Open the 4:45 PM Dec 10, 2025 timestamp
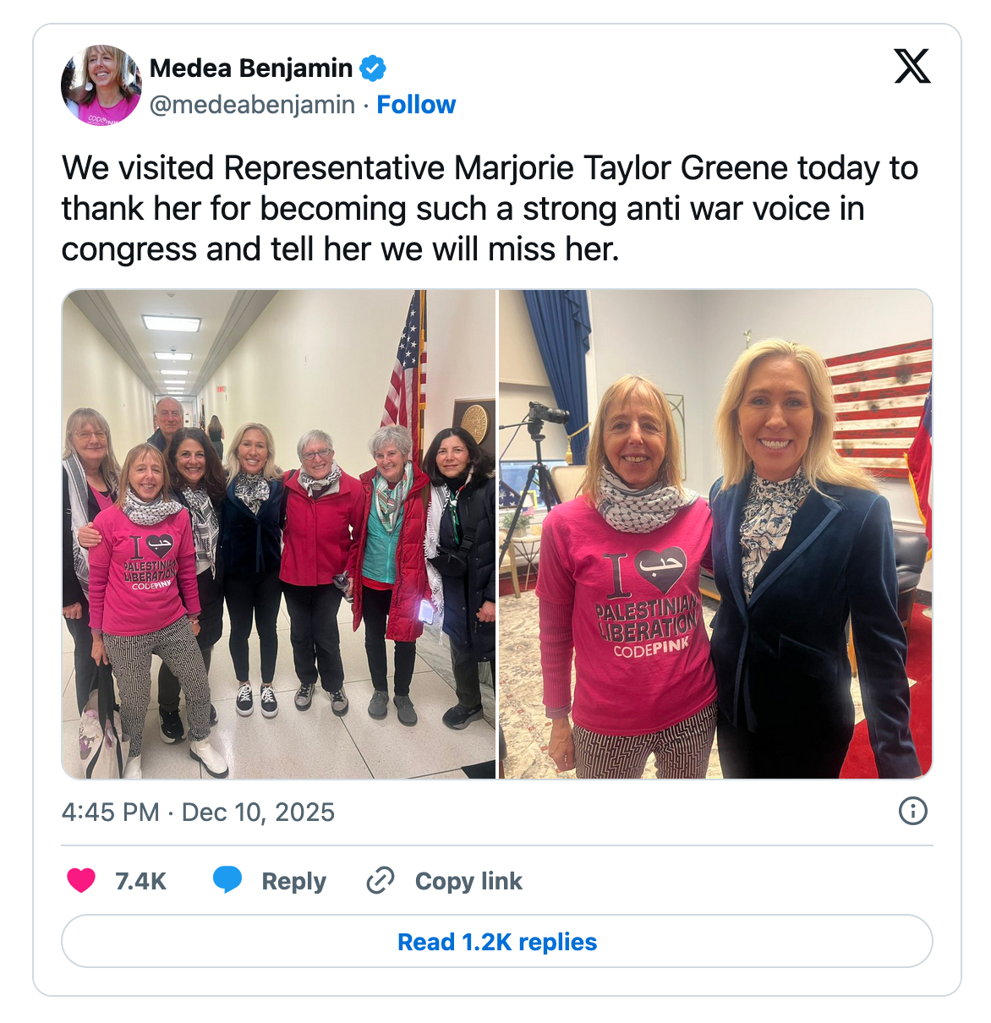The height and width of the screenshot is (1023, 991). pos(198,812)
